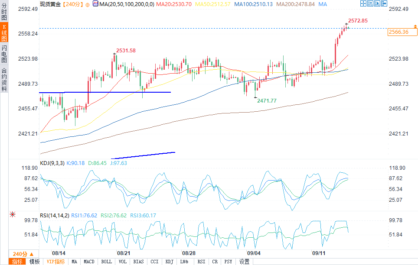Toggle the PSY indicator
The height and width of the screenshot is (265, 418).
(228, 262)
